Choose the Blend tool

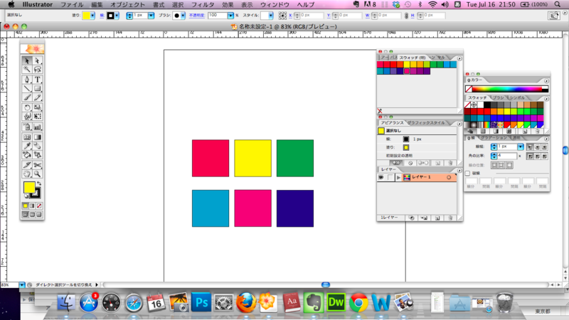tap(38, 146)
